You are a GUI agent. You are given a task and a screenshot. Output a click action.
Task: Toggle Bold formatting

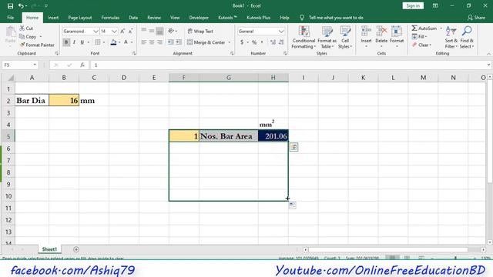pos(66,42)
